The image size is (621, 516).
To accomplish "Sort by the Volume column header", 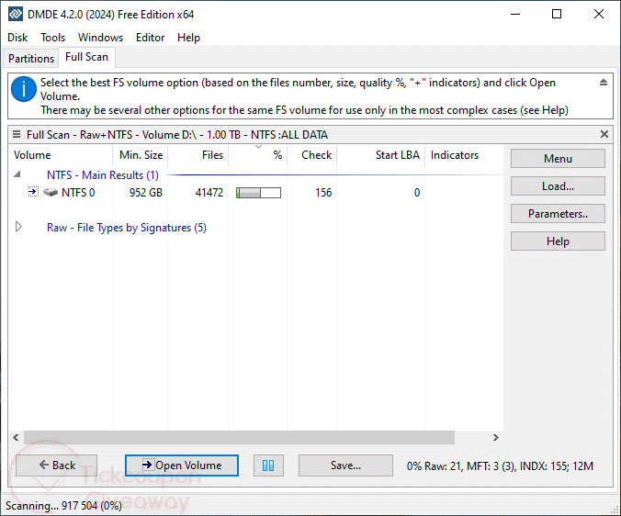I will (x=61, y=155).
